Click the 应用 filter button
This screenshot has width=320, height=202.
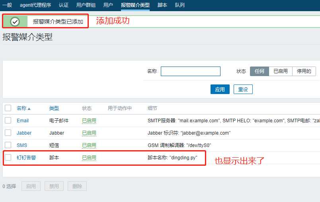coord(220,89)
